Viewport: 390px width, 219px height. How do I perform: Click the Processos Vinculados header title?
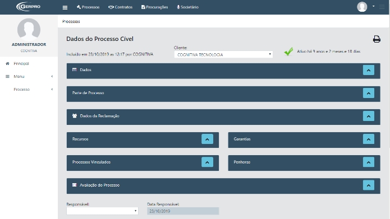coord(91,162)
